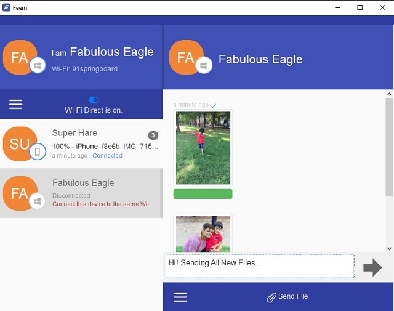The width and height of the screenshot is (394, 311).
Task: Click the Feem app icon in the title bar
Action: (x=6, y=7)
